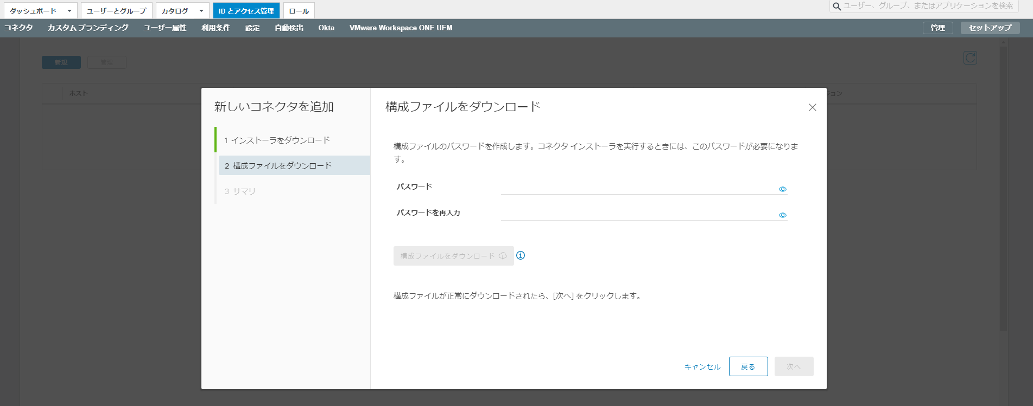Open the 設定 menu item
Image resolution: width=1033 pixels, height=406 pixels.
point(252,28)
